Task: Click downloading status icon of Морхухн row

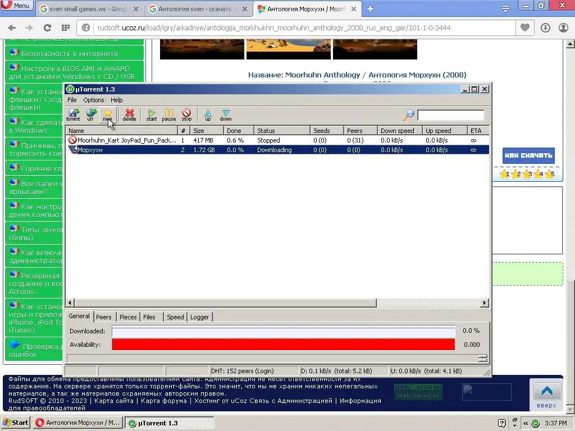Action: pyautogui.click(x=72, y=149)
